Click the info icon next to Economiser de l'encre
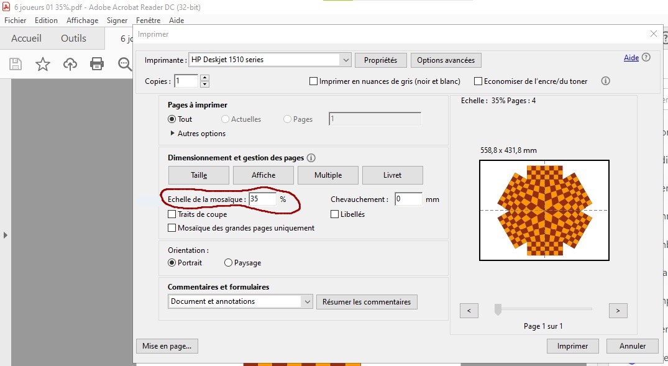This screenshot has height=366, width=668. [605, 81]
